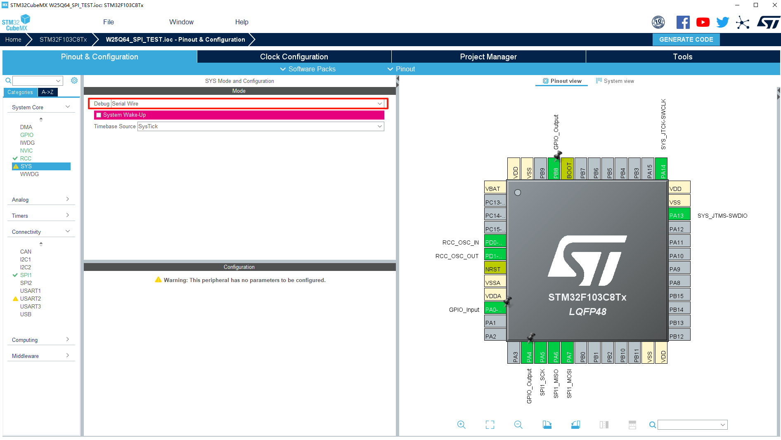The height and width of the screenshot is (440, 781).
Task: Switch to A->Z listing tab
Action: 47,92
